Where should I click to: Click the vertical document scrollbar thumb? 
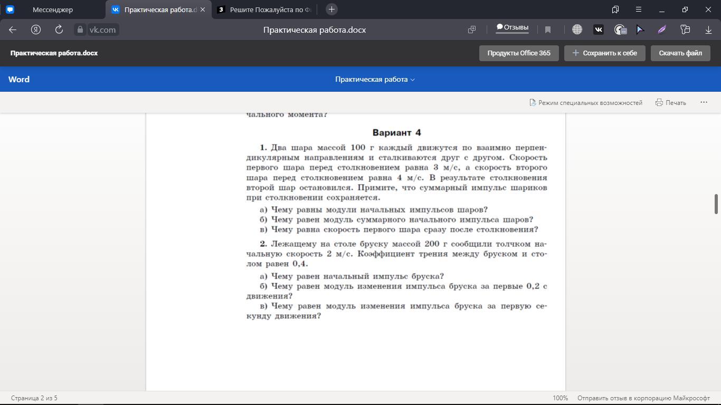(716, 204)
